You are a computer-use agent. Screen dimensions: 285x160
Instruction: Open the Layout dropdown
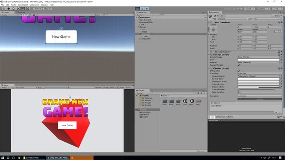point(277,8)
